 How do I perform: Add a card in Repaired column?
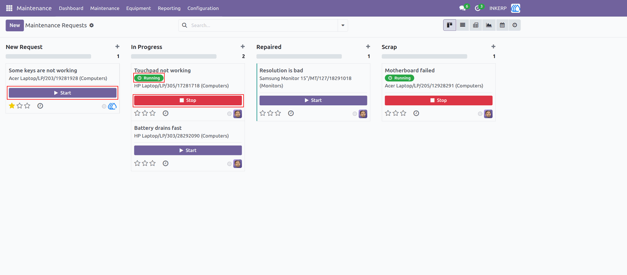click(x=368, y=47)
